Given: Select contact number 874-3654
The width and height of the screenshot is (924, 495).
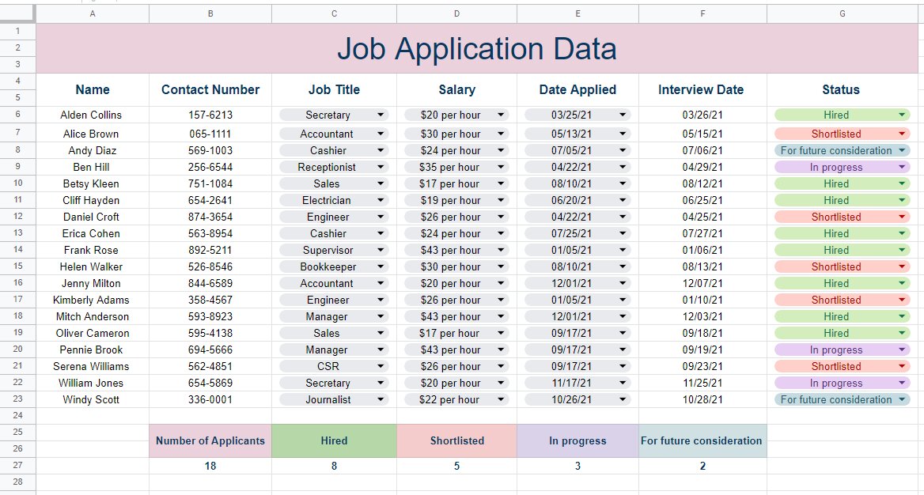Looking at the screenshot, I should [210, 217].
